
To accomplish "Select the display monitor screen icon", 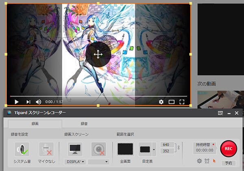I will (75, 149).
